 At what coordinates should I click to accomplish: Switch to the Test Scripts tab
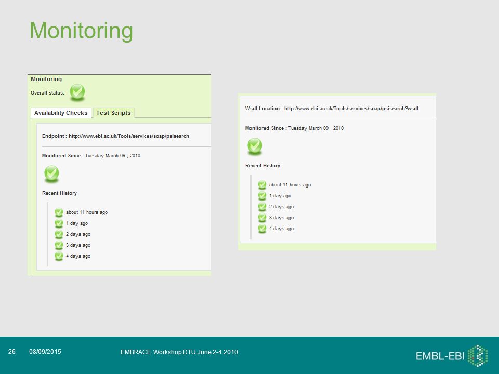pos(114,113)
